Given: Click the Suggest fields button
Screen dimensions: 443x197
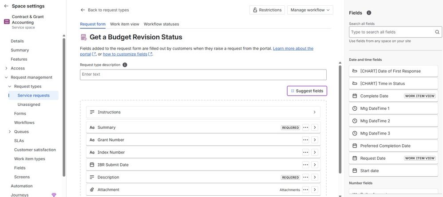Looking at the screenshot, I should pos(307,91).
